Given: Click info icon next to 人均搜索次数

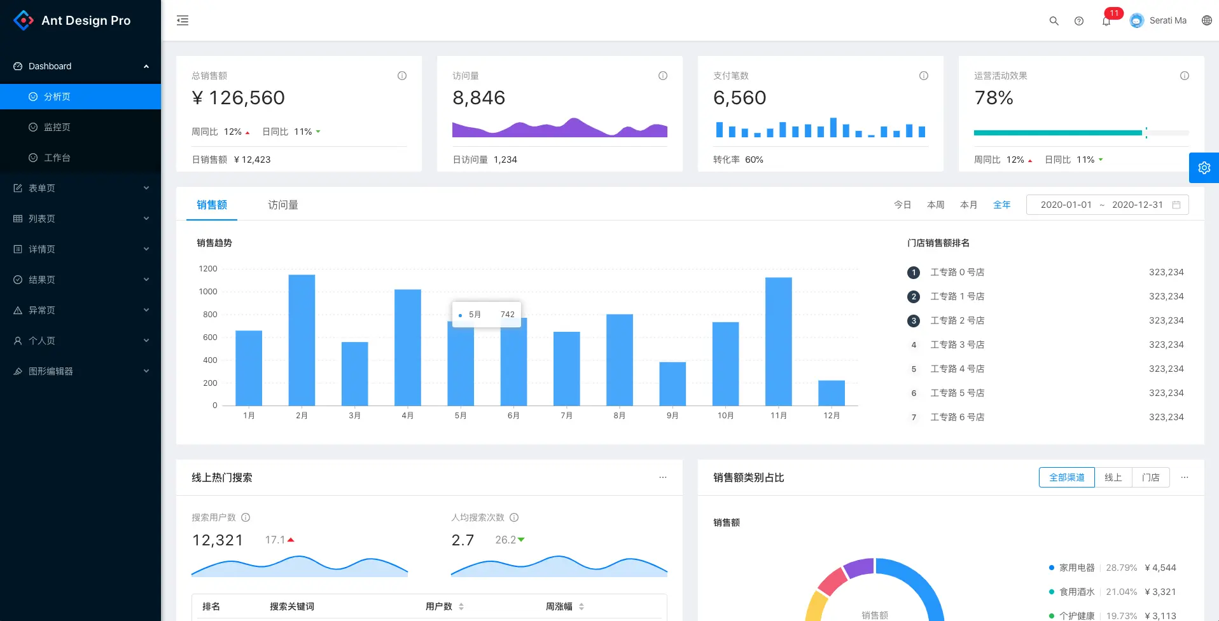Looking at the screenshot, I should coord(514,517).
